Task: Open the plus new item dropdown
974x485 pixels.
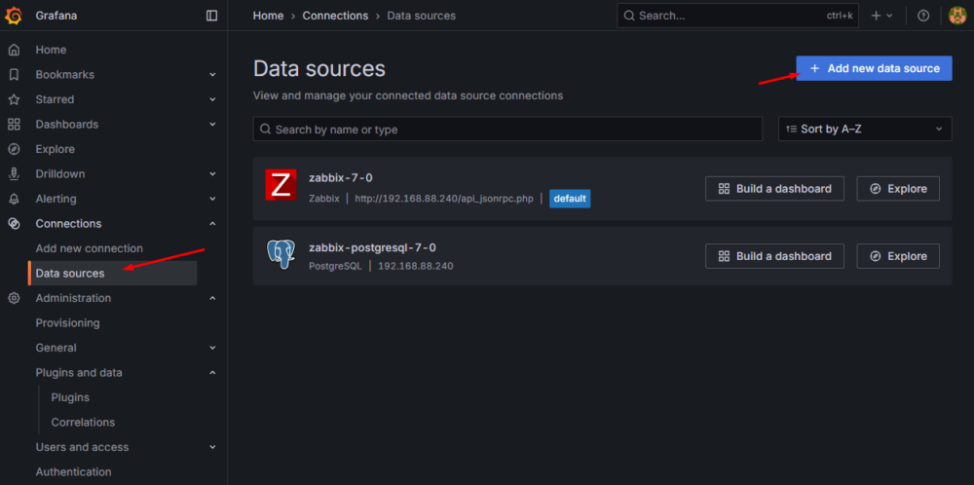Action: 881,16
